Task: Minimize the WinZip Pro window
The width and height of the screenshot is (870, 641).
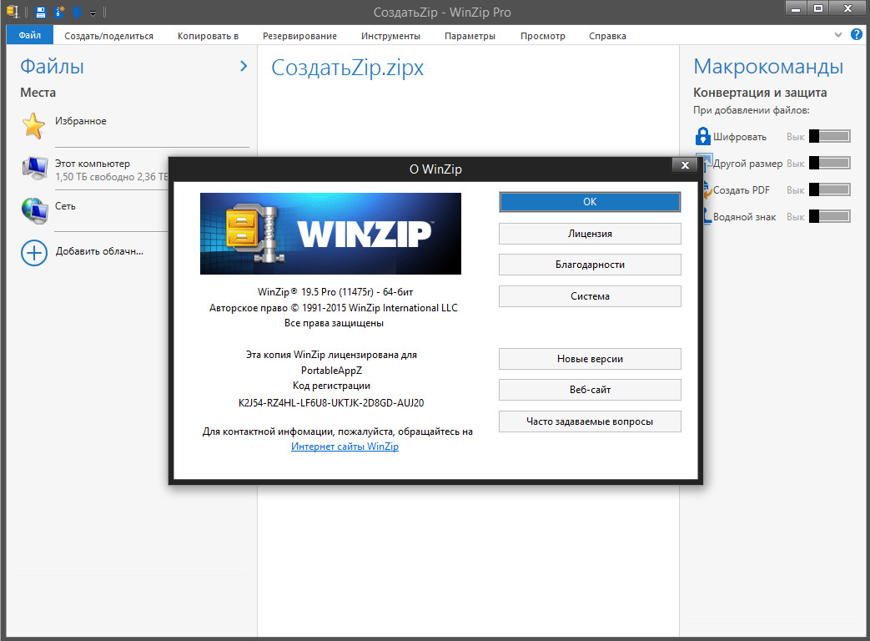Action: tap(796, 8)
